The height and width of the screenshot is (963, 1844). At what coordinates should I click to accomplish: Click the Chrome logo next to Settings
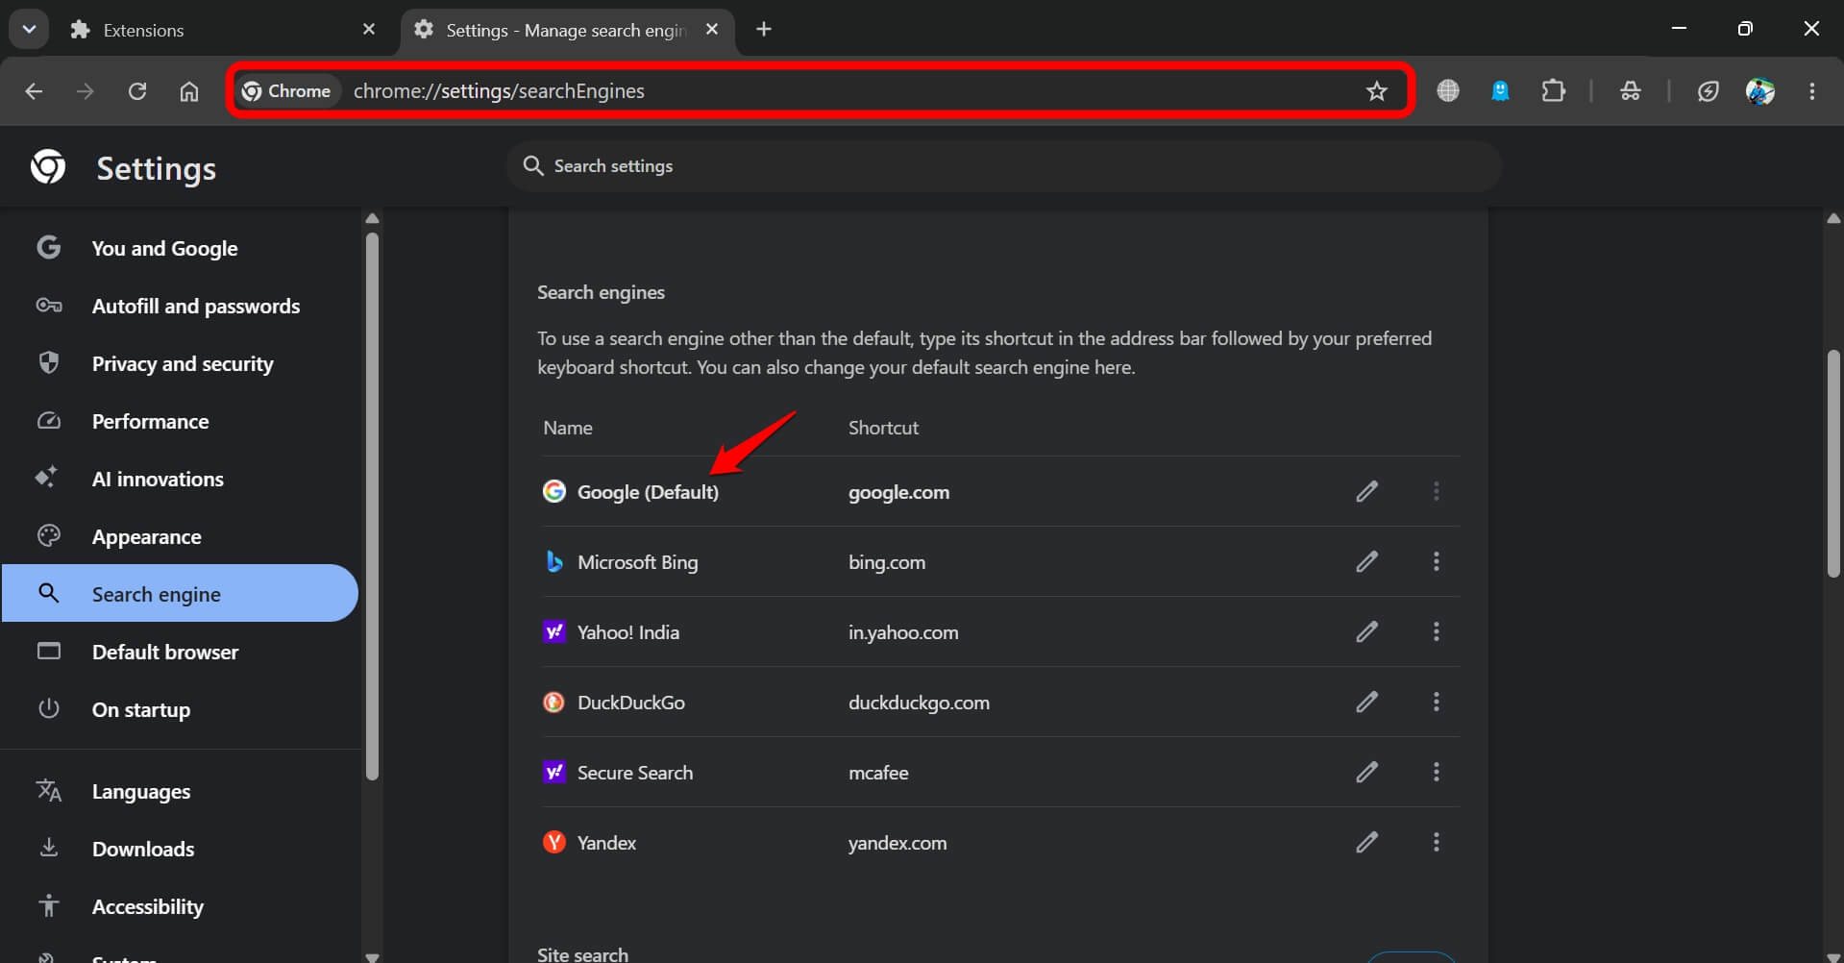click(48, 167)
